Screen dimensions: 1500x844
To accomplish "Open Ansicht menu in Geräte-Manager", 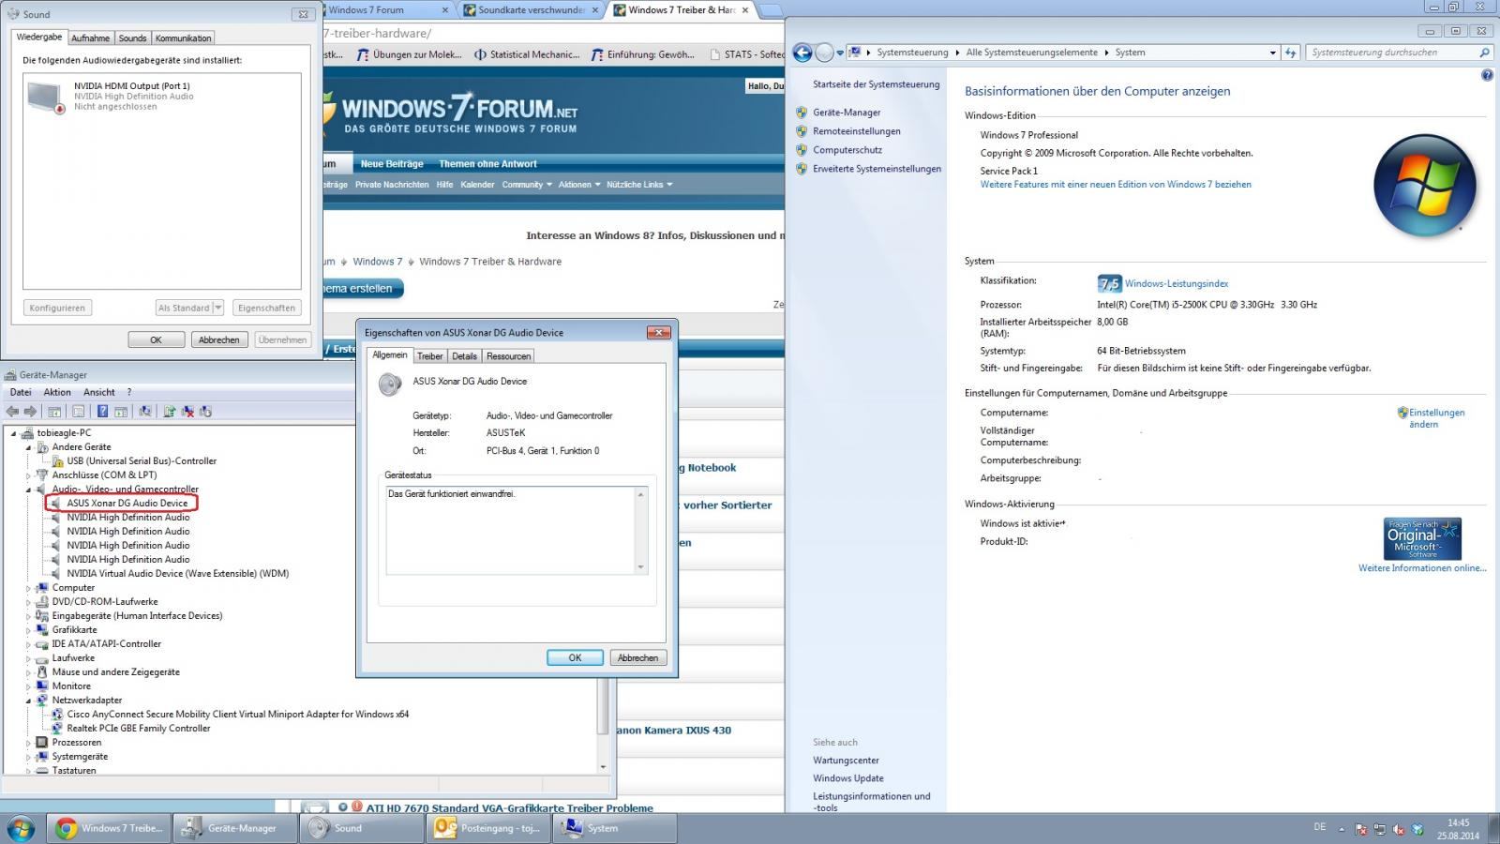I will [98, 392].
